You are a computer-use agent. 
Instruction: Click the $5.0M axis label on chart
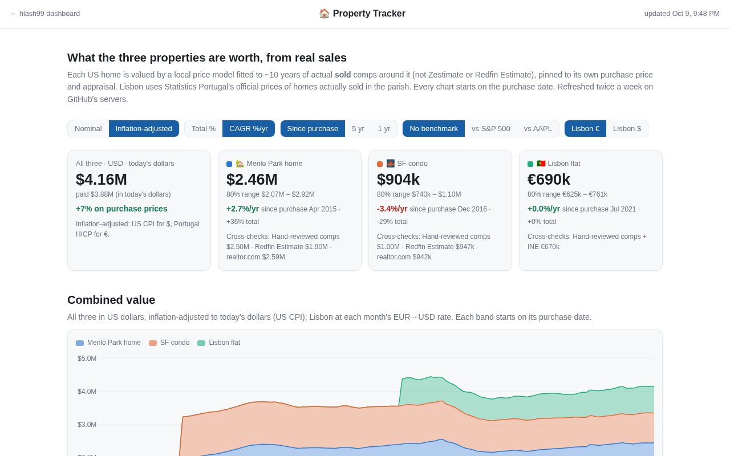coord(87,359)
